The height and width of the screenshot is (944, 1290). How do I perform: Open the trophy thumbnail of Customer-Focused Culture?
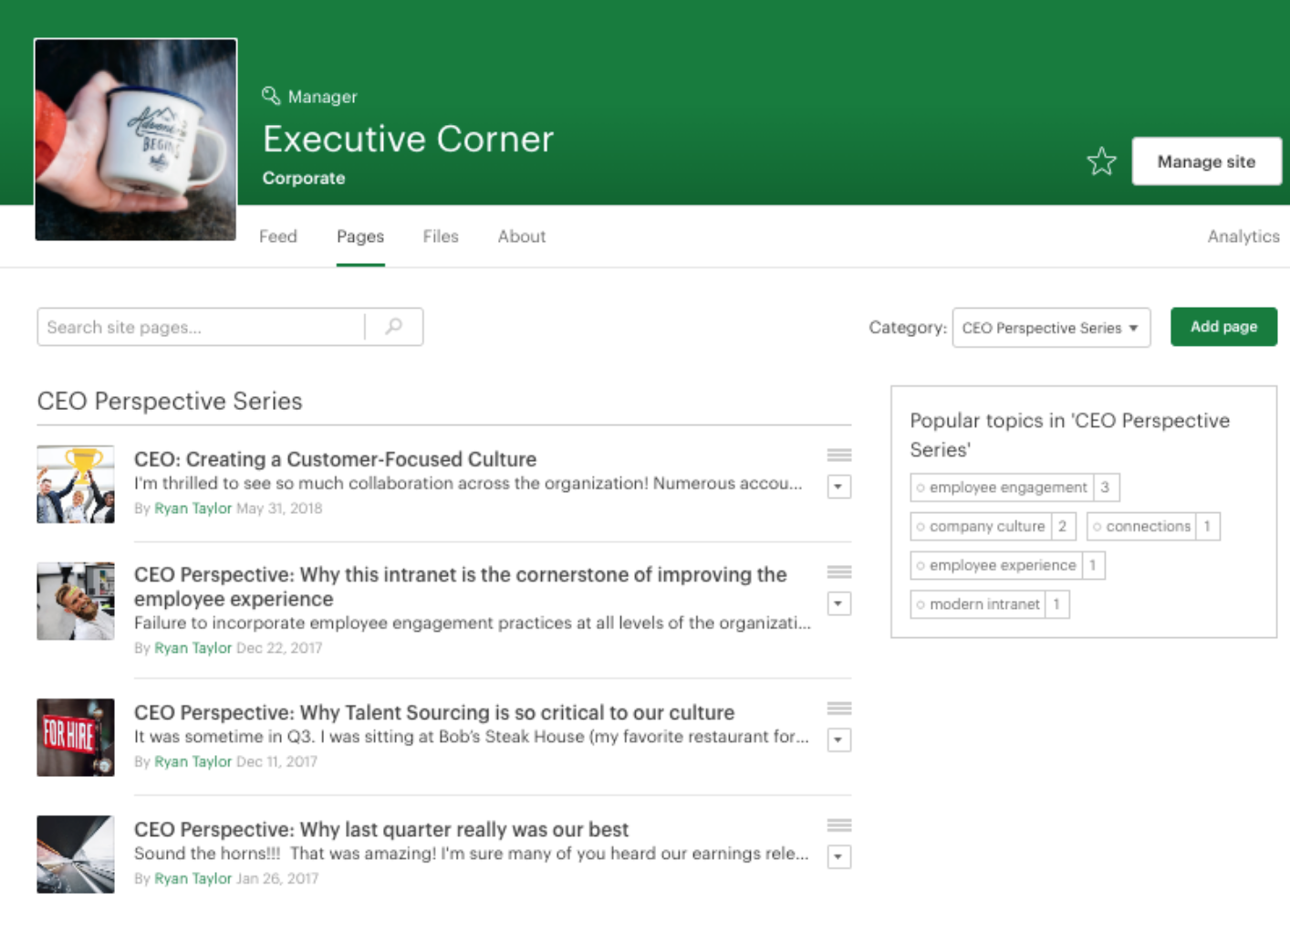(76, 484)
